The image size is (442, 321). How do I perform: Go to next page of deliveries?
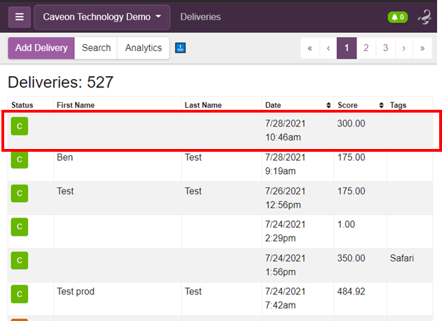click(x=404, y=48)
